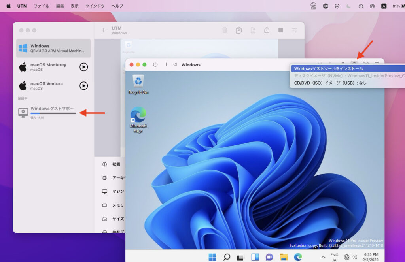Open the UTM delete (trash) toolbar icon
This screenshot has width=405, height=262.
coord(224,30)
